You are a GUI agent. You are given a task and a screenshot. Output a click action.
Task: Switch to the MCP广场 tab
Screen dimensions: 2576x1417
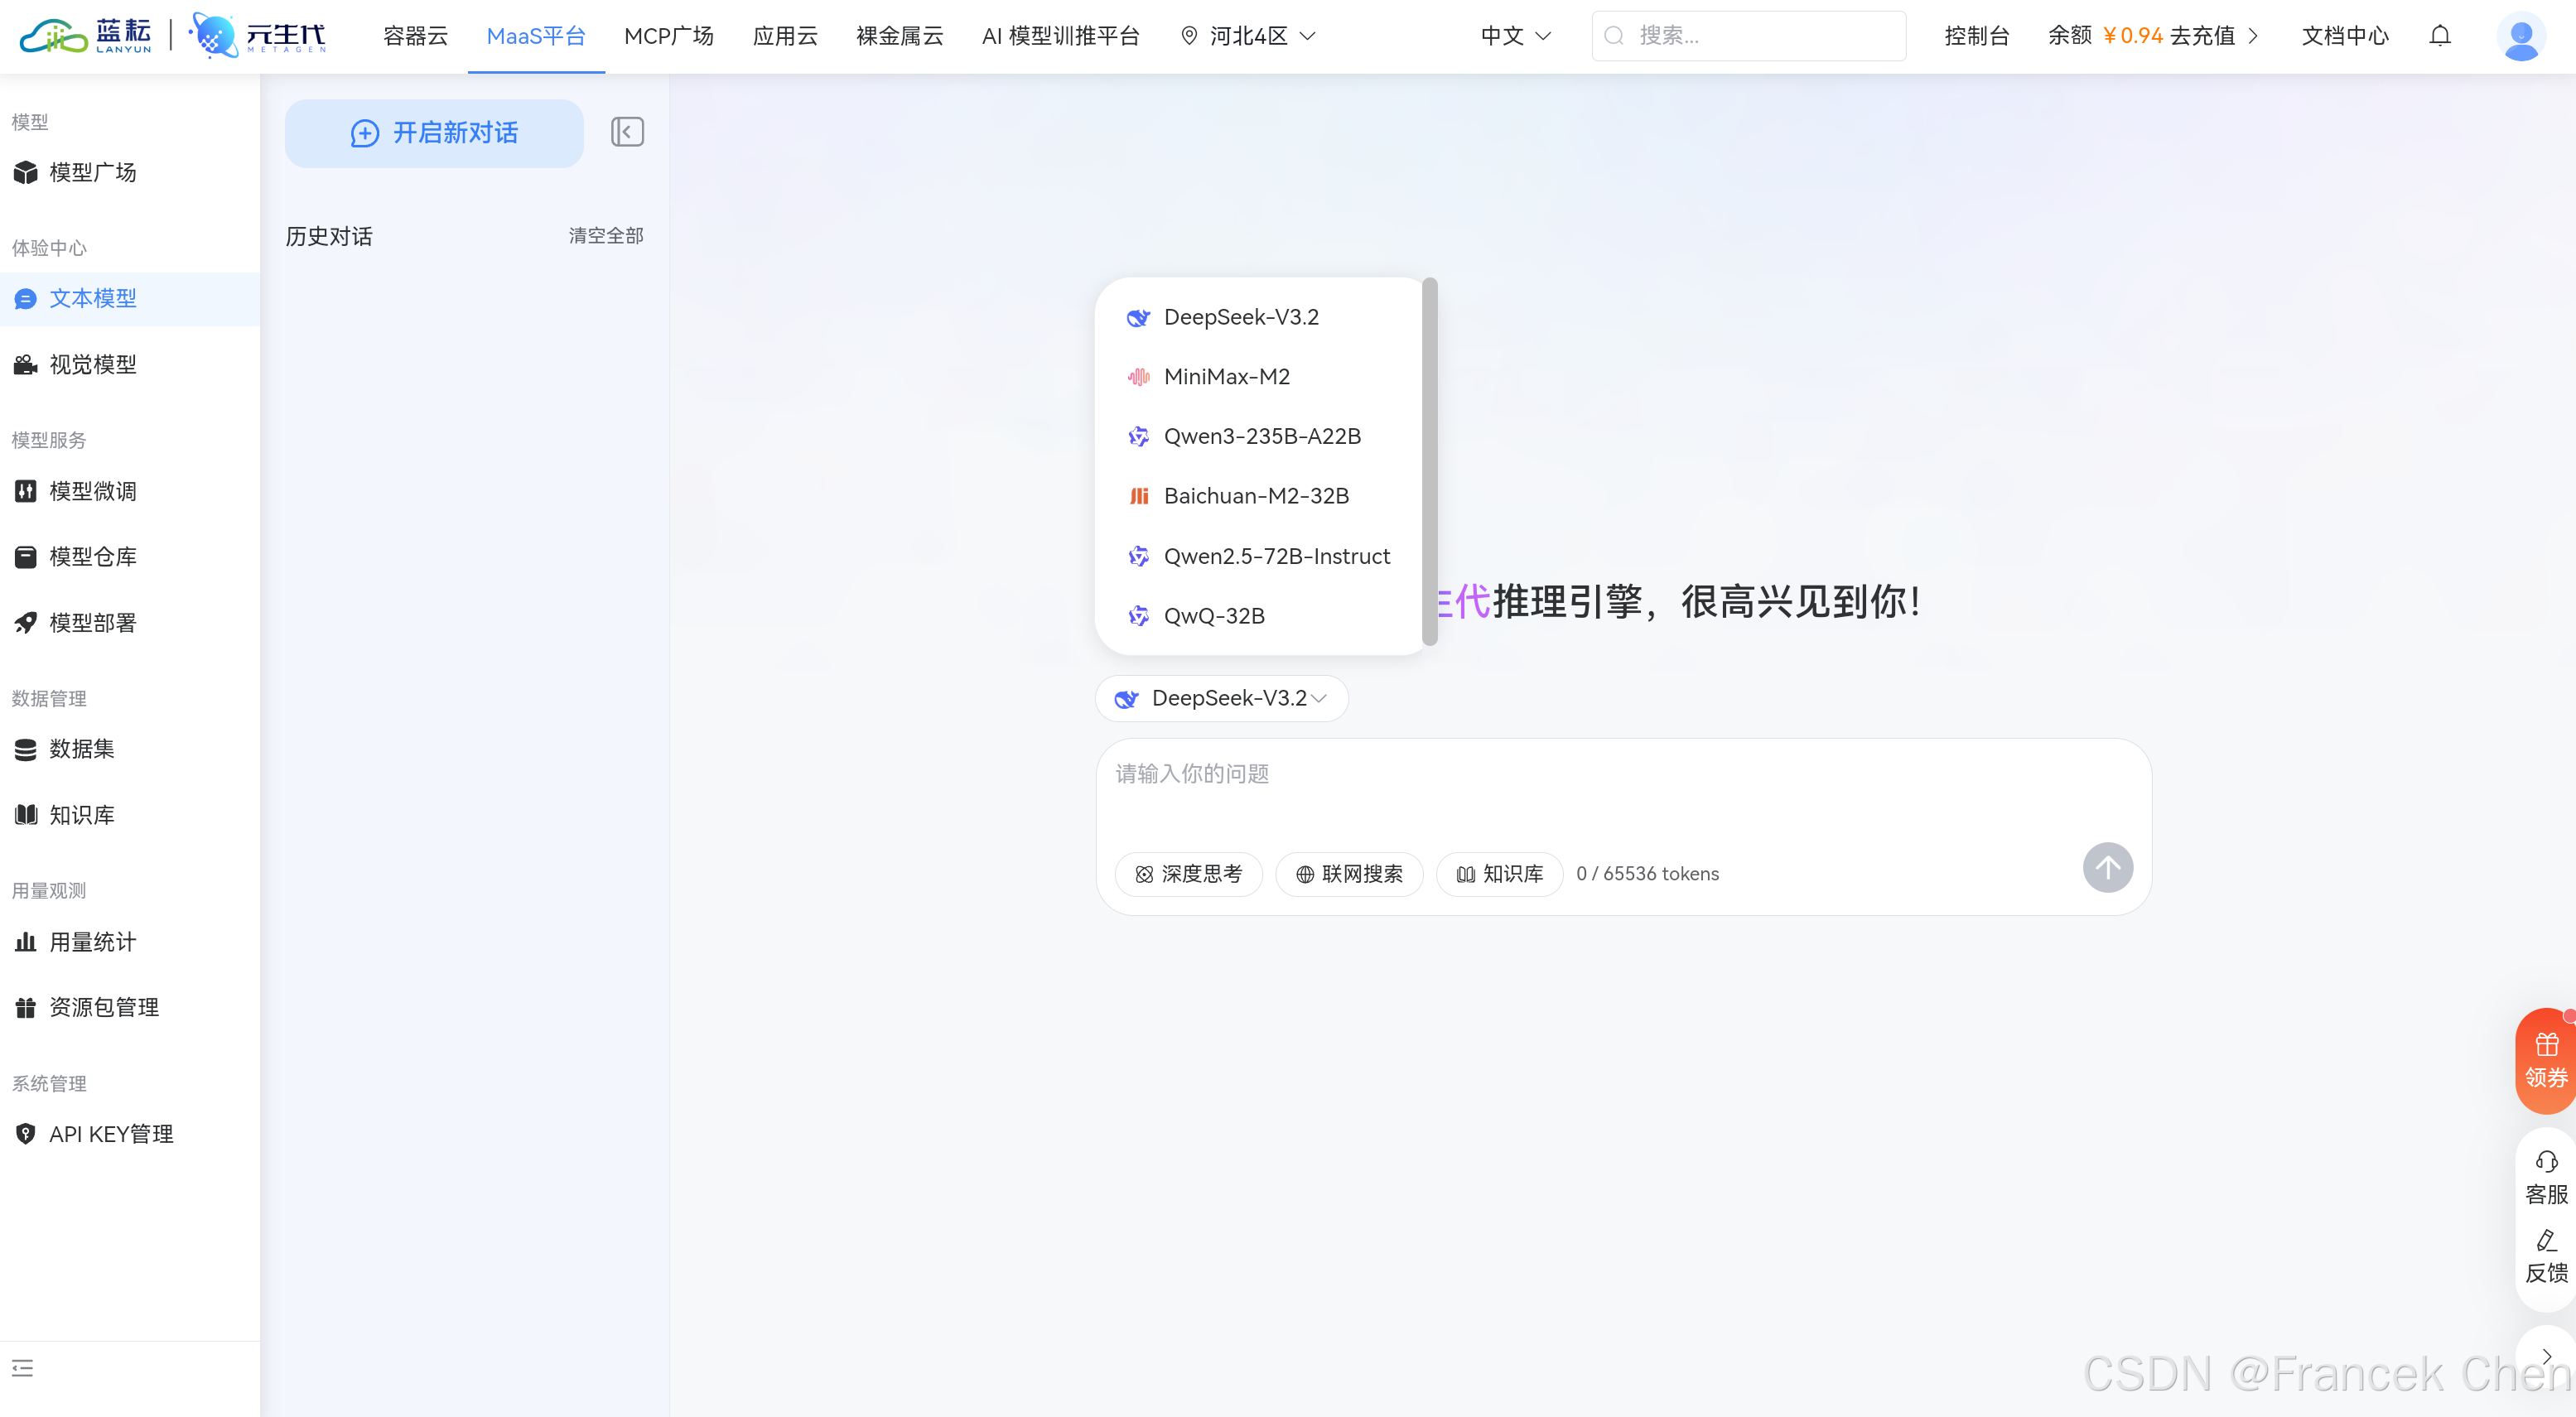click(669, 36)
